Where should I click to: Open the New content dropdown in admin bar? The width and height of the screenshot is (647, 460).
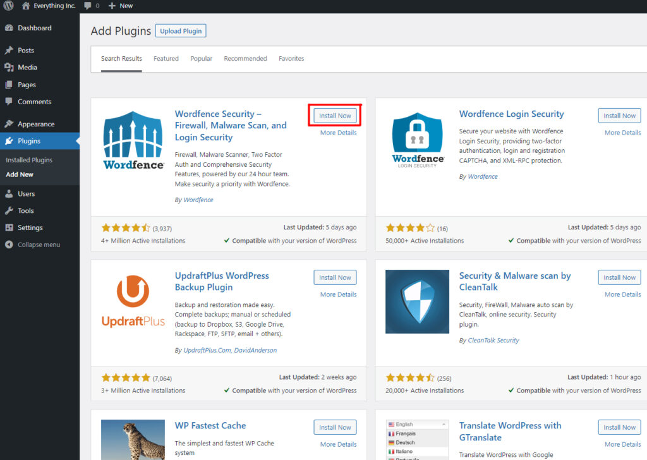pyautogui.click(x=121, y=6)
